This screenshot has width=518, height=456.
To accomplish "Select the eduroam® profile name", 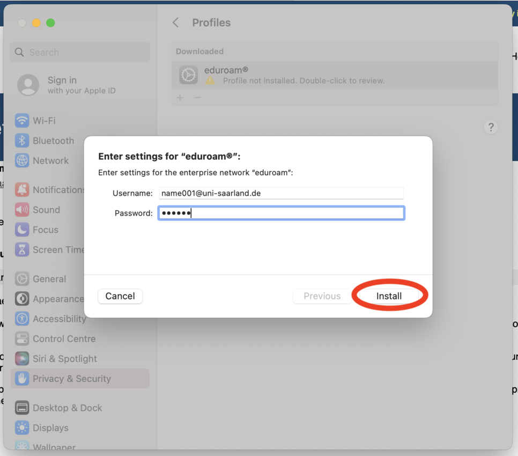I will tap(226, 70).
